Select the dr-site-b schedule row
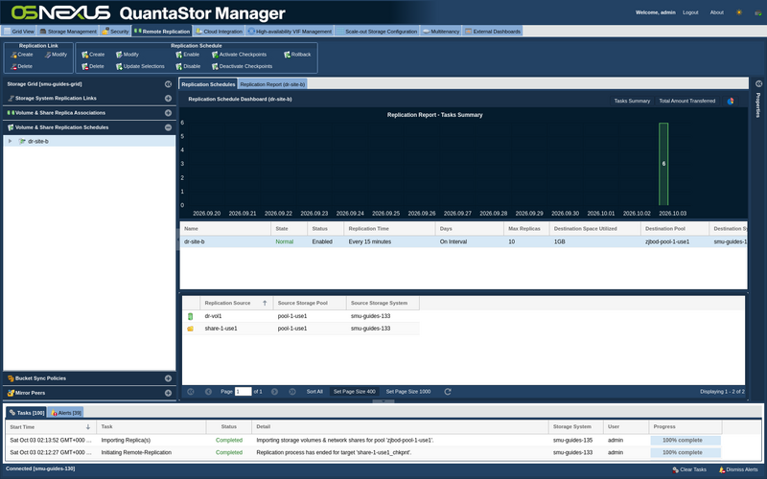This screenshot has width=767, height=479. (463, 241)
